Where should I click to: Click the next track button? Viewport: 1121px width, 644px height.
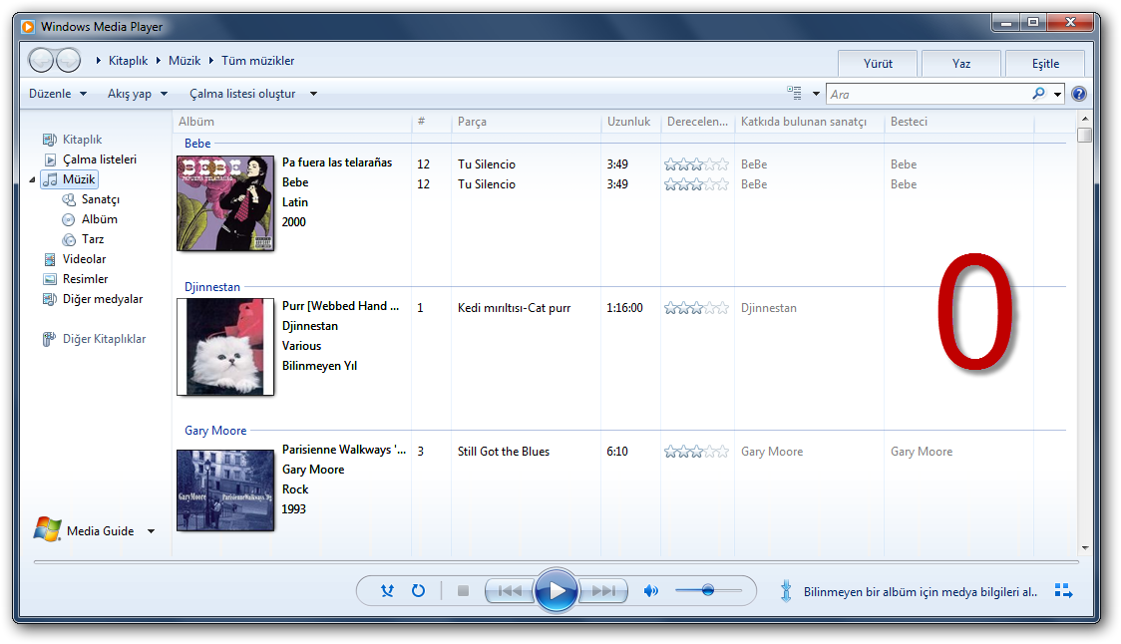[x=602, y=591]
